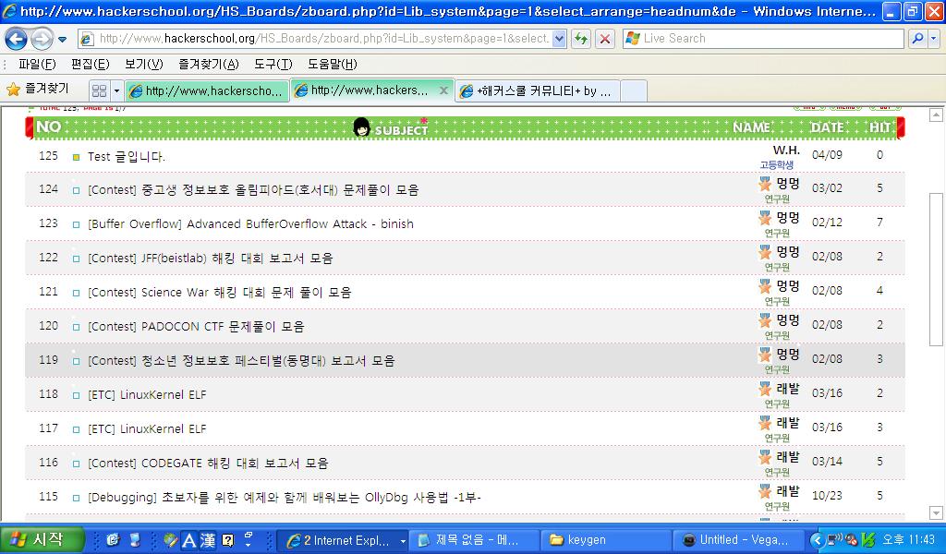
Task: Open the Advanced BufferOverflow Attack post
Action: click(x=250, y=224)
